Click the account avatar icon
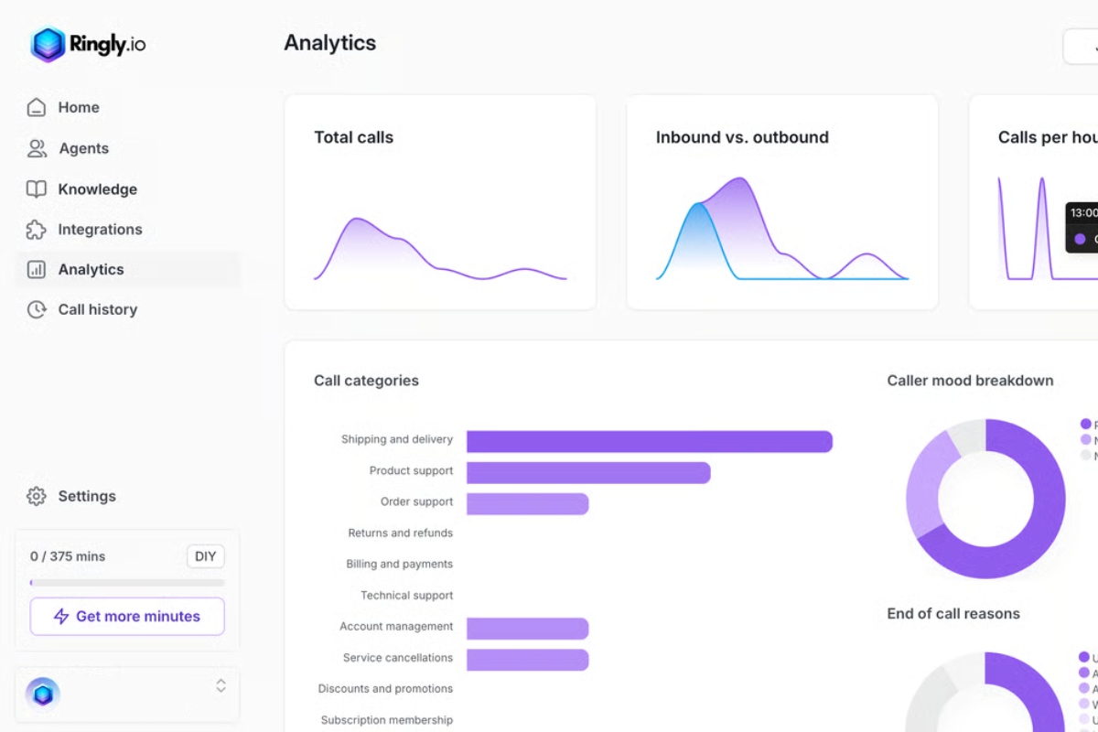This screenshot has height=732, width=1098. pyautogui.click(x=43, y=694)
